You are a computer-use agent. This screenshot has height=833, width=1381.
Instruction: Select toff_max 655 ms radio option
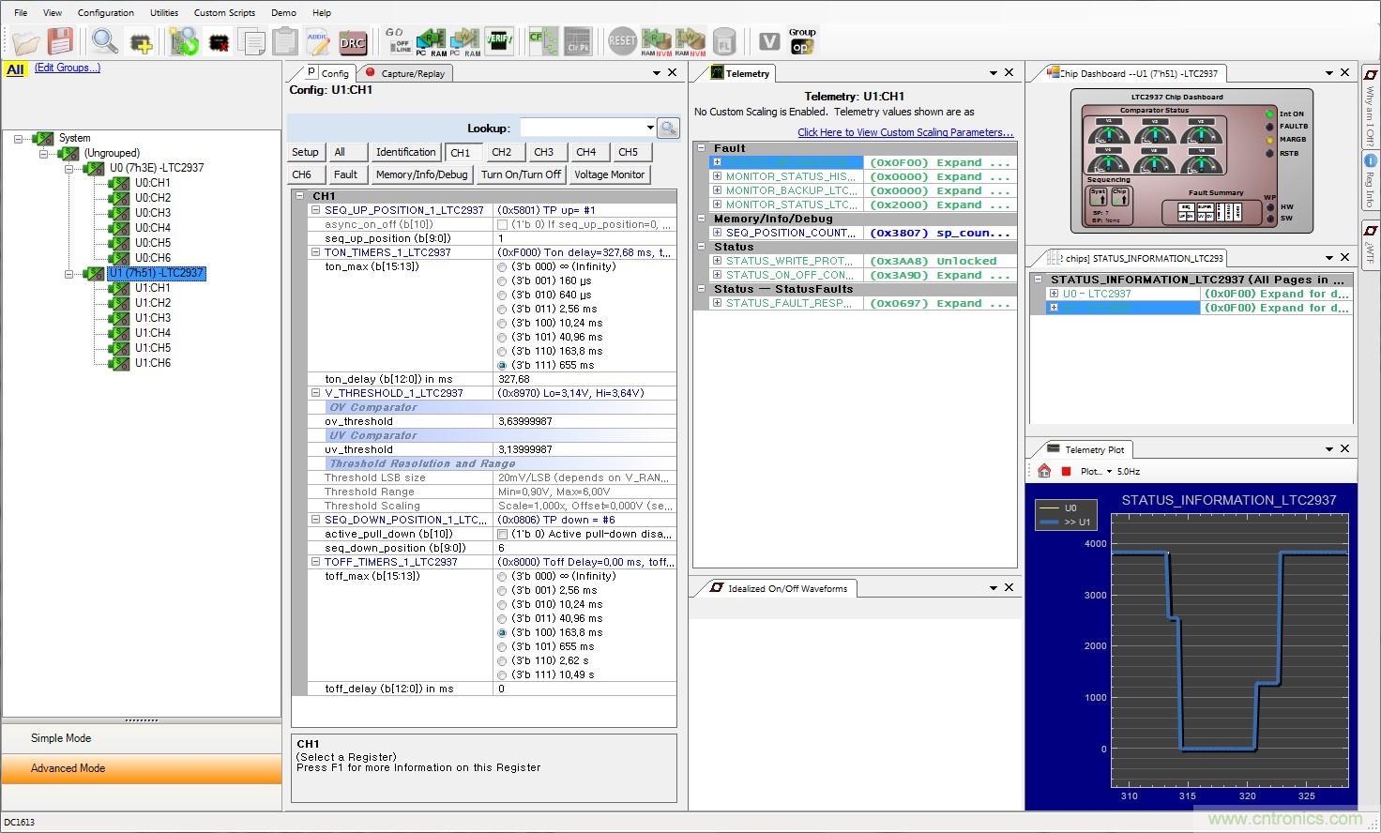click(502, 646)
